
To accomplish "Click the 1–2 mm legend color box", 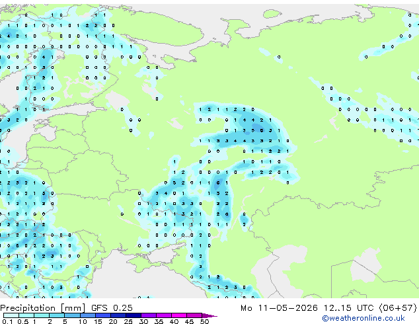I will (42, 315).
